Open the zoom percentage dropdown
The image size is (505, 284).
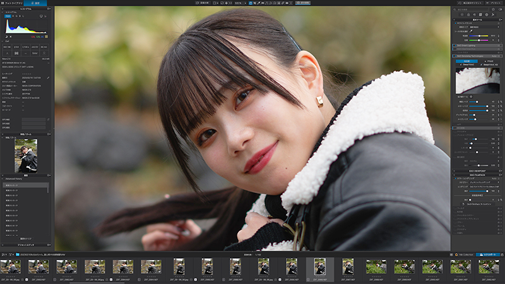pos(246,3)
